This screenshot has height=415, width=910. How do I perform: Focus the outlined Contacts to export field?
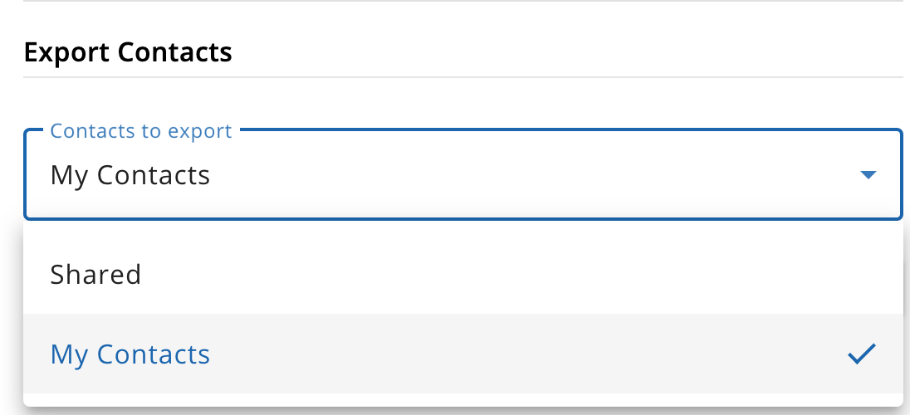tap(462, 174)
